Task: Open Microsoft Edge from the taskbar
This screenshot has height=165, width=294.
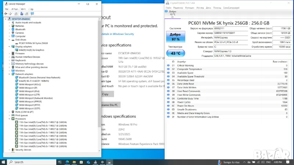Action: tap(67, 162)
